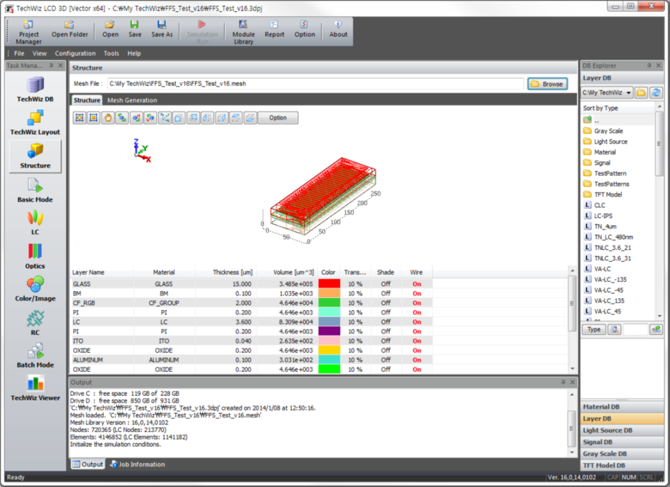Toggle Wire On for the ITO layer
This screenshot has height=487, width=670.
[x=417, y=341]
